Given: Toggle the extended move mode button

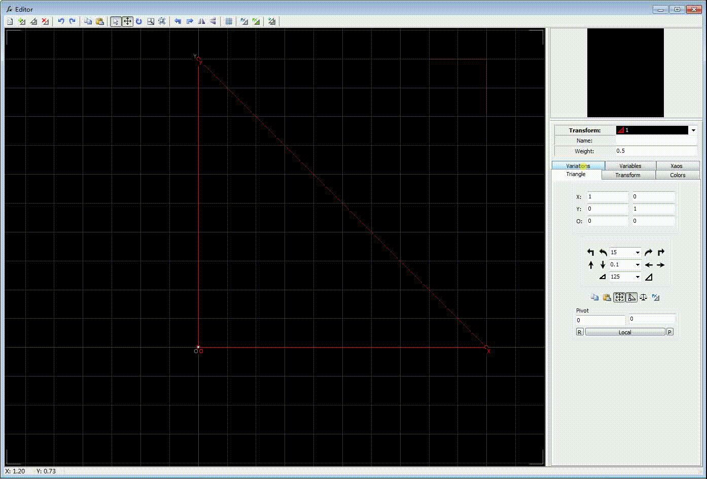Looking at the screenshot, I should 619,297.
